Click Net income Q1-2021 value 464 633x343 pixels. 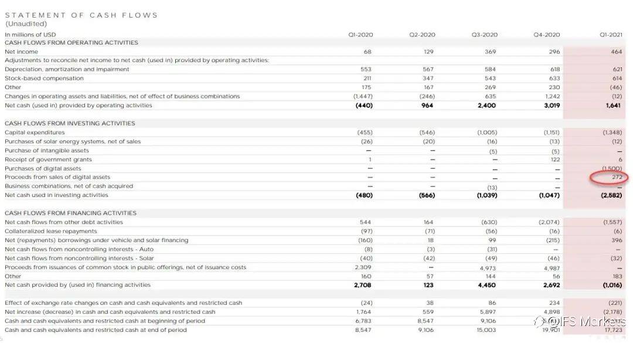pyautogui.click(x=617, y=52)
